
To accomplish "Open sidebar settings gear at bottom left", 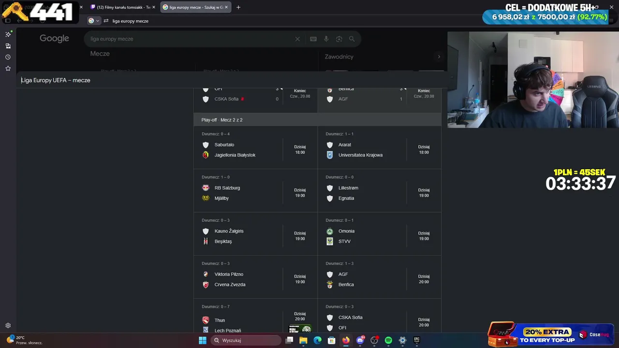I will tap(8, 326).
